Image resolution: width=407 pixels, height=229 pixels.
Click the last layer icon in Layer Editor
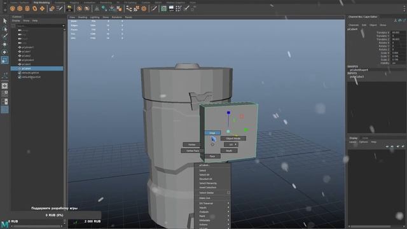click(x=403, y=146)
